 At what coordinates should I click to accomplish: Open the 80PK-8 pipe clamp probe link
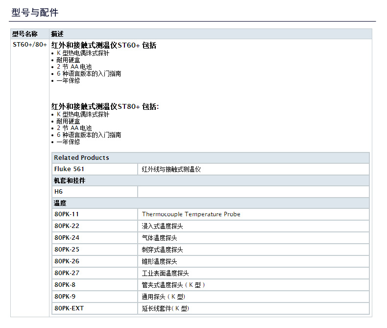(x=65, y=285)
